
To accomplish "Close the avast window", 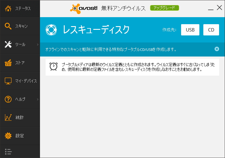I will point(219,8).
